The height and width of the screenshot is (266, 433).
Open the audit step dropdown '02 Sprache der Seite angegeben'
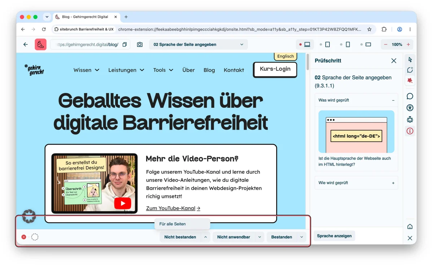pos(198,44)
